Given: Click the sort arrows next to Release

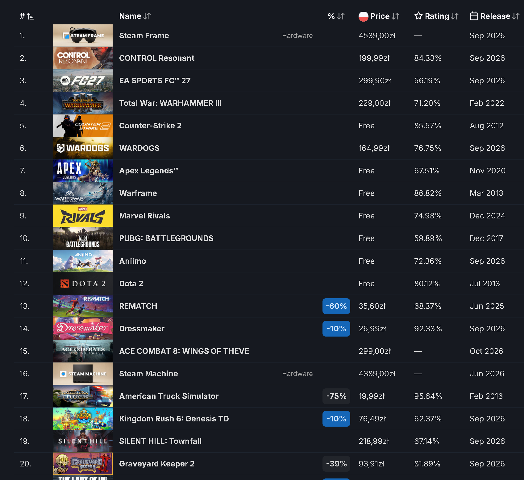Looking at the screenshot, I should pos(516,16).
